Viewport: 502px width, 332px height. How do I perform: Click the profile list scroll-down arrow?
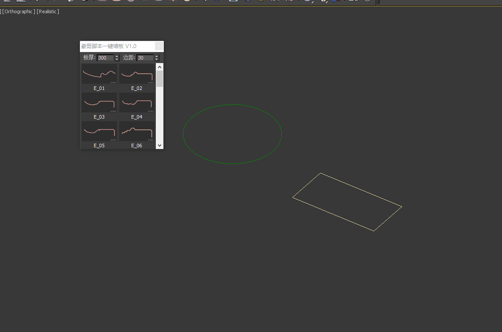160,145
